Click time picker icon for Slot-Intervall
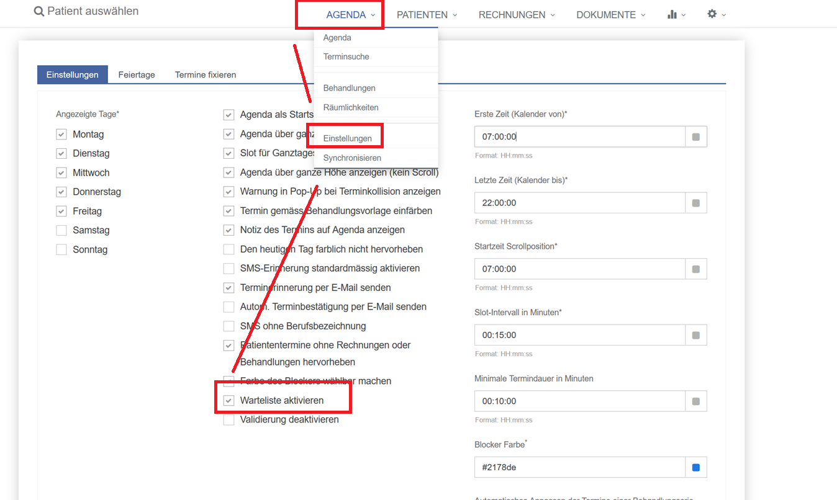837x500 pixels. coord(695,336)
